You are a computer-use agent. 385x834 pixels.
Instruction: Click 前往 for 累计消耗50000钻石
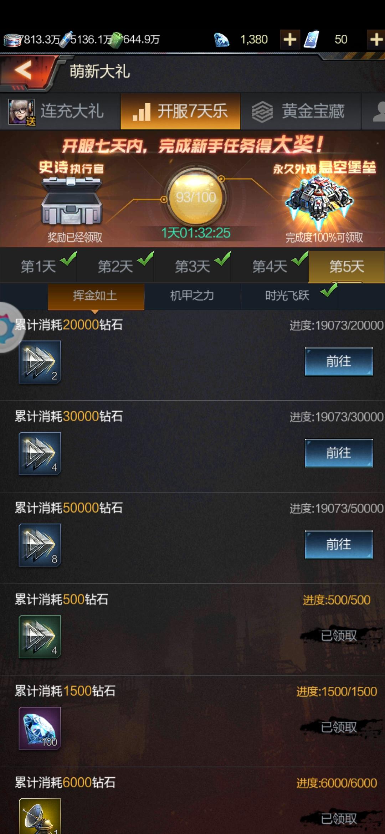coord(339,545)
